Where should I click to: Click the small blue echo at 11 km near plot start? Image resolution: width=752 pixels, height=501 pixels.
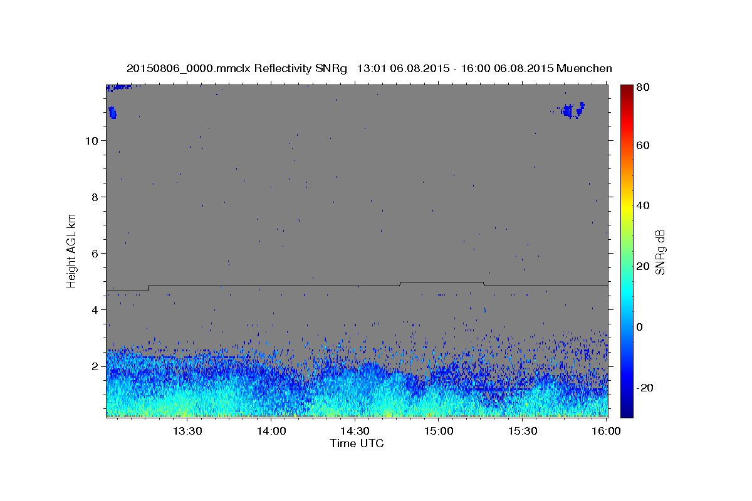112,113
